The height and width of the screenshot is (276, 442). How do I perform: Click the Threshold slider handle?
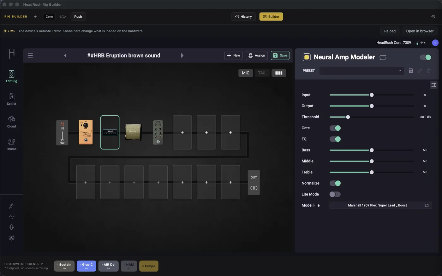(x=348, y=117)
